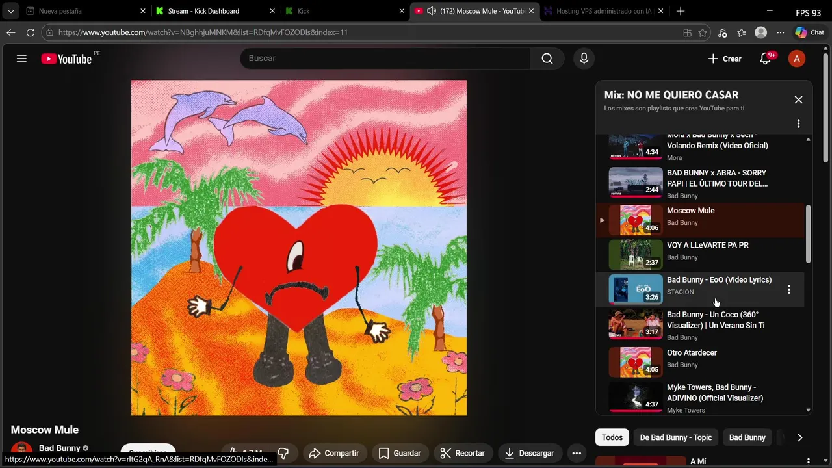832x468 pixels.
Task: Close the Kick Dashboard tab
Action: (272, 11)
